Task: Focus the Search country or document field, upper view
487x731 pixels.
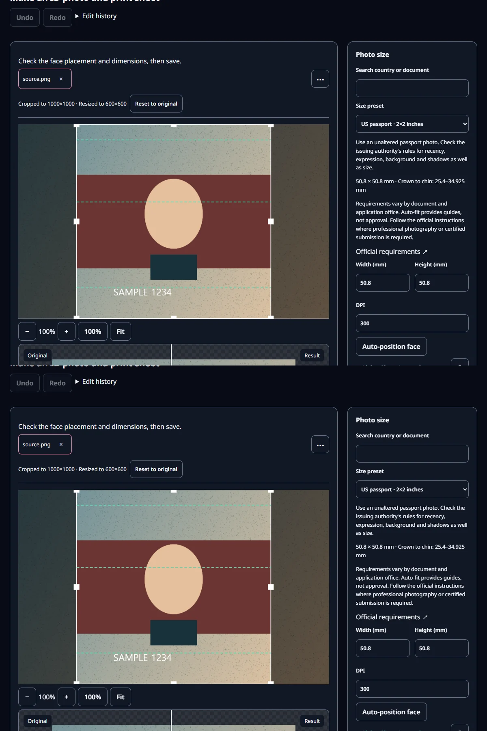Action: [x=412, y=88]
